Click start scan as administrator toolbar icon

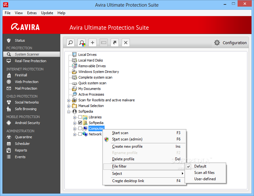point(82,43)
